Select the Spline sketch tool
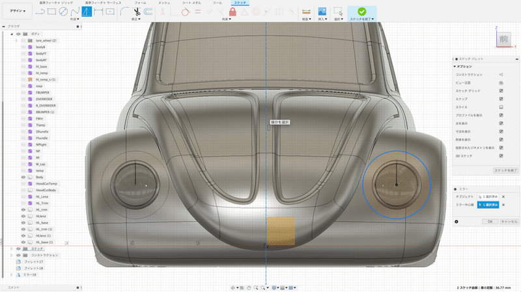This screenshot has width=521, height=292. (x=75, y=12)
